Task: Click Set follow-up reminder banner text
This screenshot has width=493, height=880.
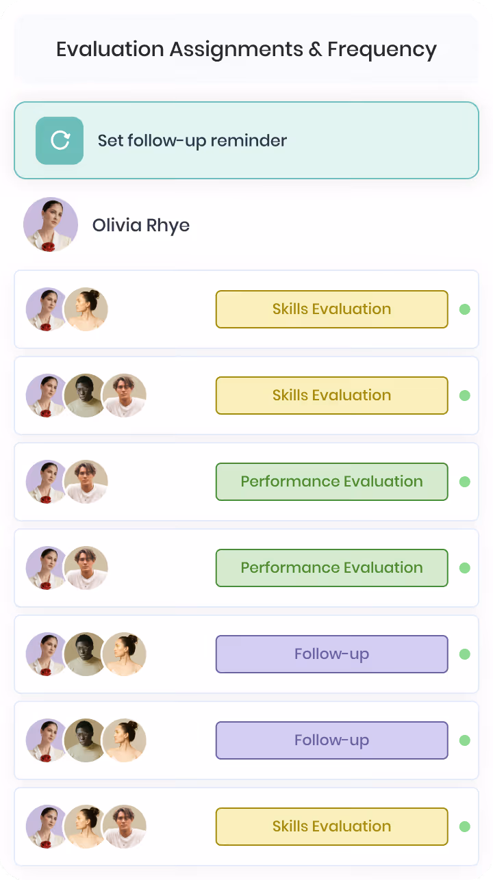Action: pyautogui.click(x=192, y=141)
